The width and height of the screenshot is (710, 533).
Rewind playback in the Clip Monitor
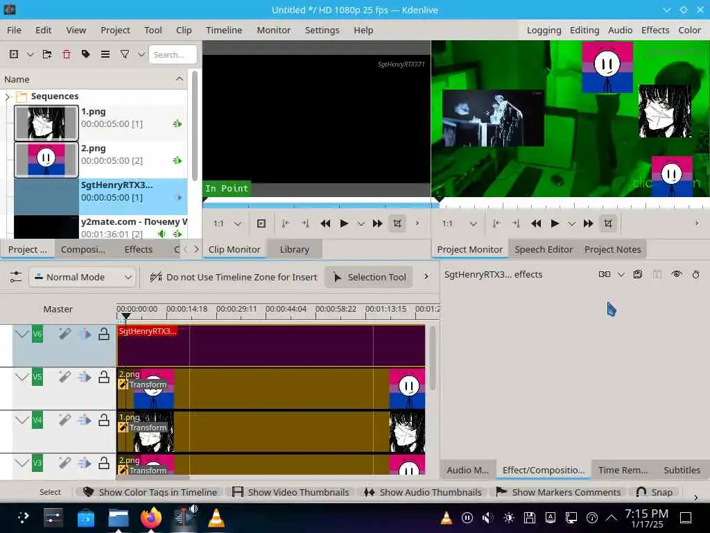point(325,223)
